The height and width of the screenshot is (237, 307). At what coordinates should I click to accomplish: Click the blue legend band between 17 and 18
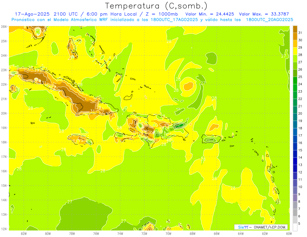pyautogui.click(x=295, y=132)
